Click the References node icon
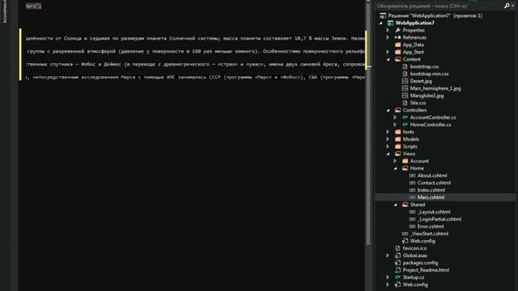The width and height of the screenshot is (518, 291). coord(397,38)
